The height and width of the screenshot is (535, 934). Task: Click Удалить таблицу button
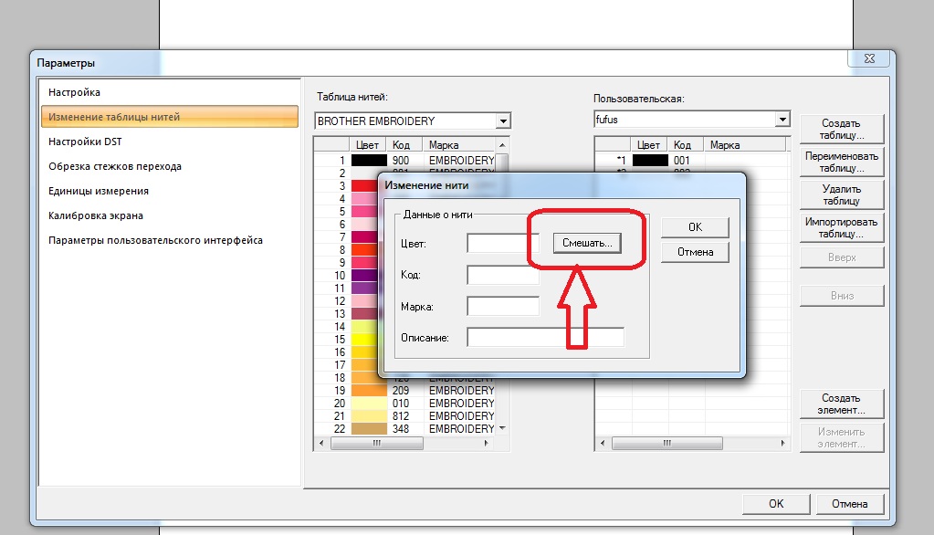click(841, 194)
